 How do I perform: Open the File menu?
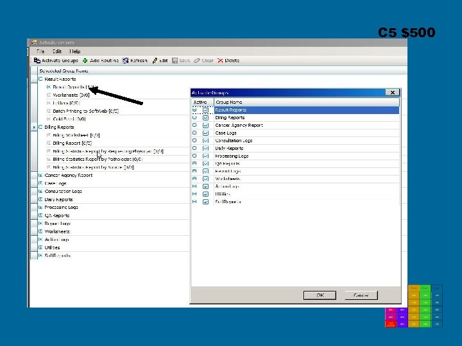(40, 51)
